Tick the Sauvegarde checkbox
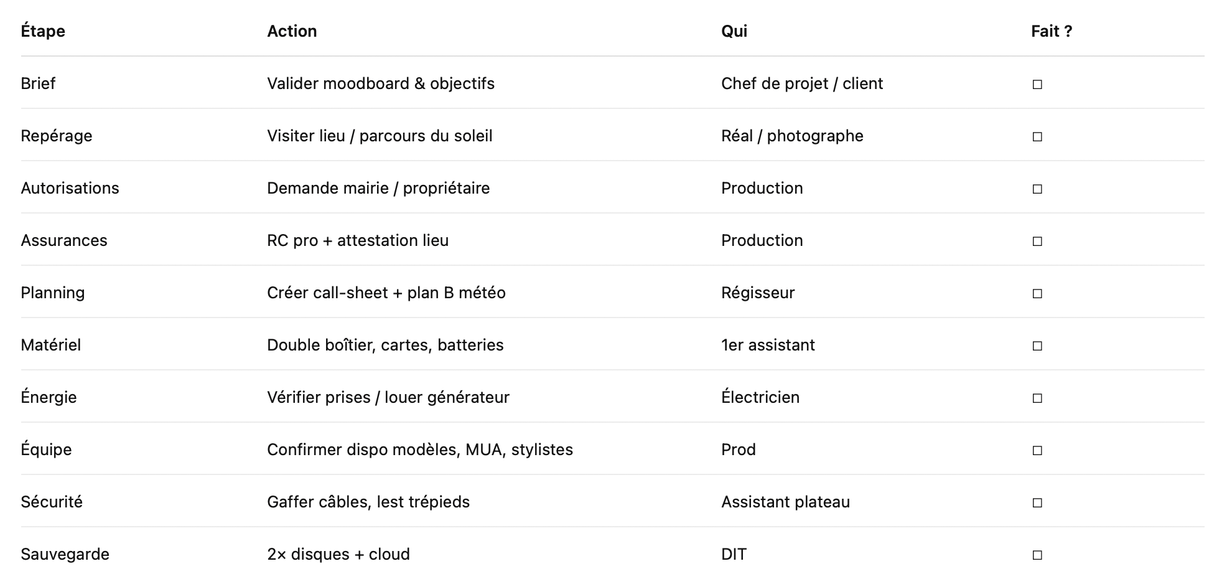Screen dimensions: 1227x584 1037,555
